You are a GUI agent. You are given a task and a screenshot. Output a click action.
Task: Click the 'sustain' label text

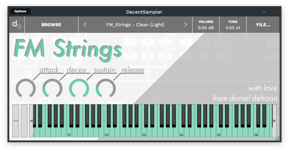[x=104, y=70]
